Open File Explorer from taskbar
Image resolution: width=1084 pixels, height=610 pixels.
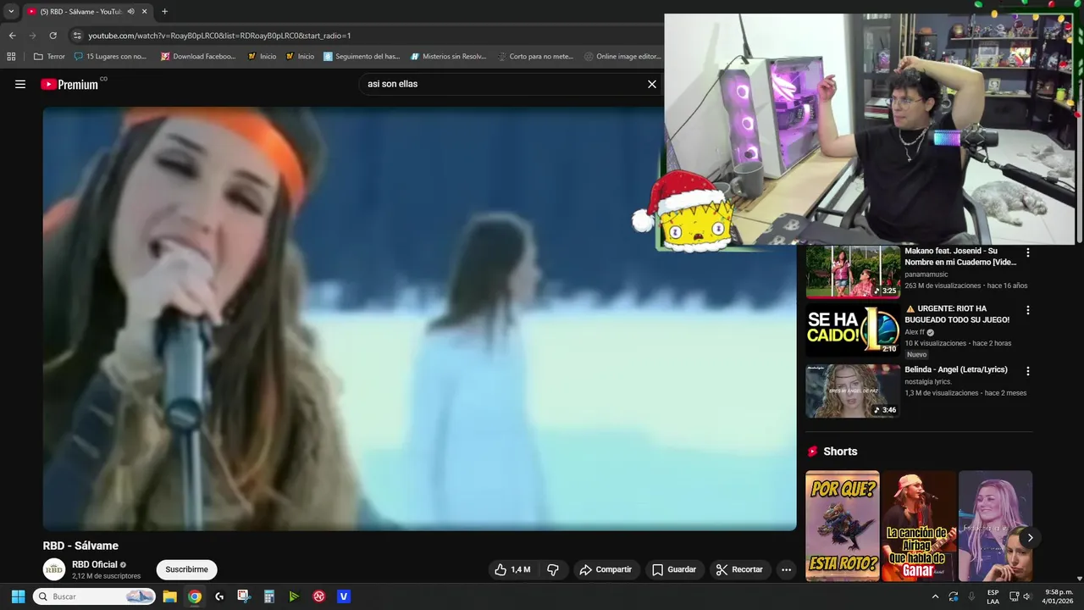coord(169,596)
